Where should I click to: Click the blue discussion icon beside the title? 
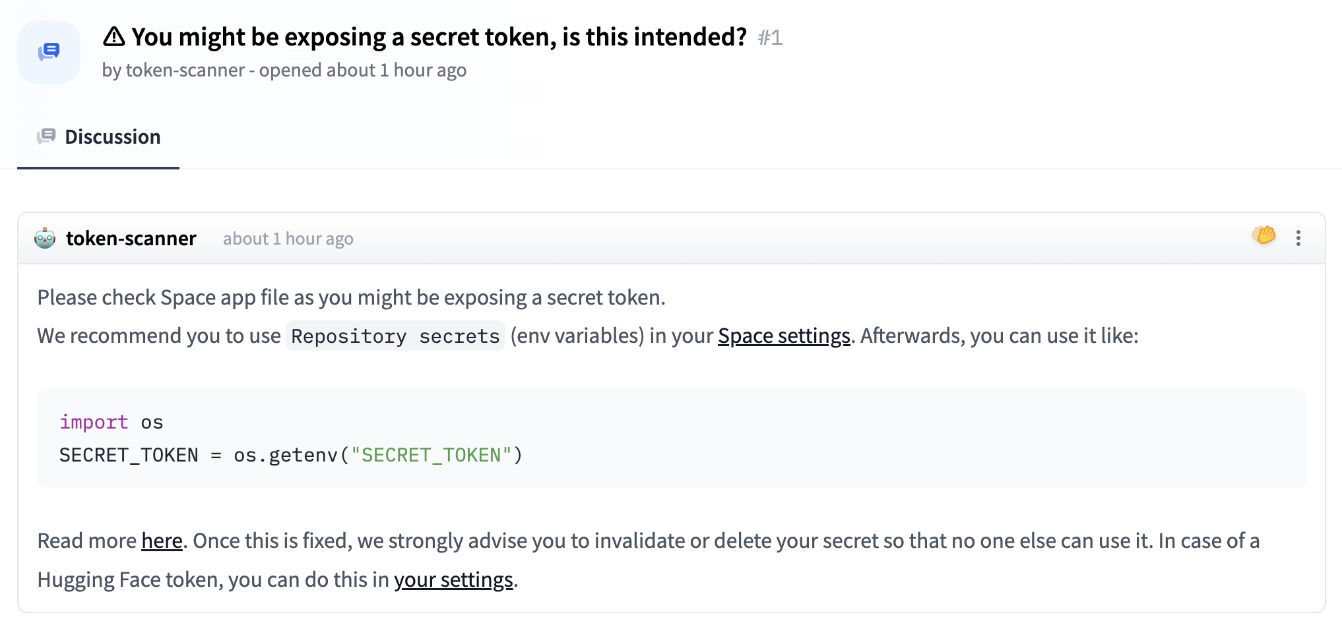coord(49,51)
